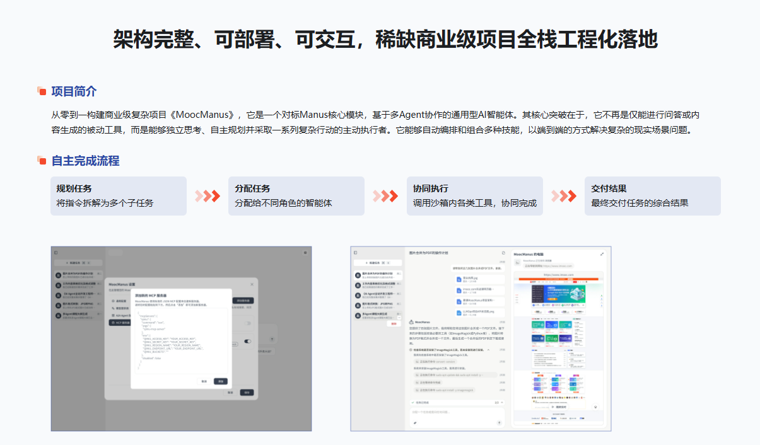Click the 添加 button in MCP dialog
Image resolution: width=760 pixels, height=445 pixels.
pyautogui.click(x=220, y=381)
